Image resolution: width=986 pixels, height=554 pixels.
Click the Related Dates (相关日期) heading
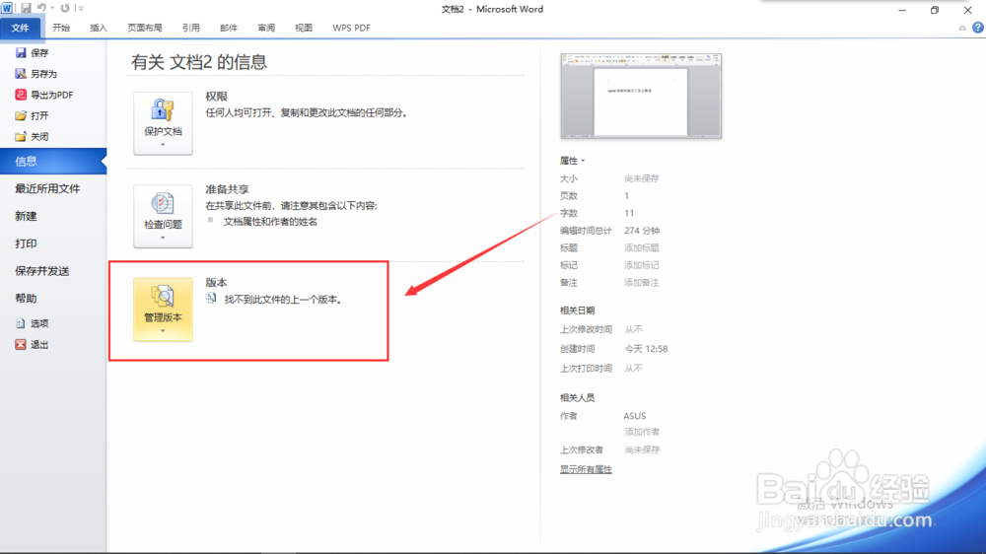(x=577, y=311)
